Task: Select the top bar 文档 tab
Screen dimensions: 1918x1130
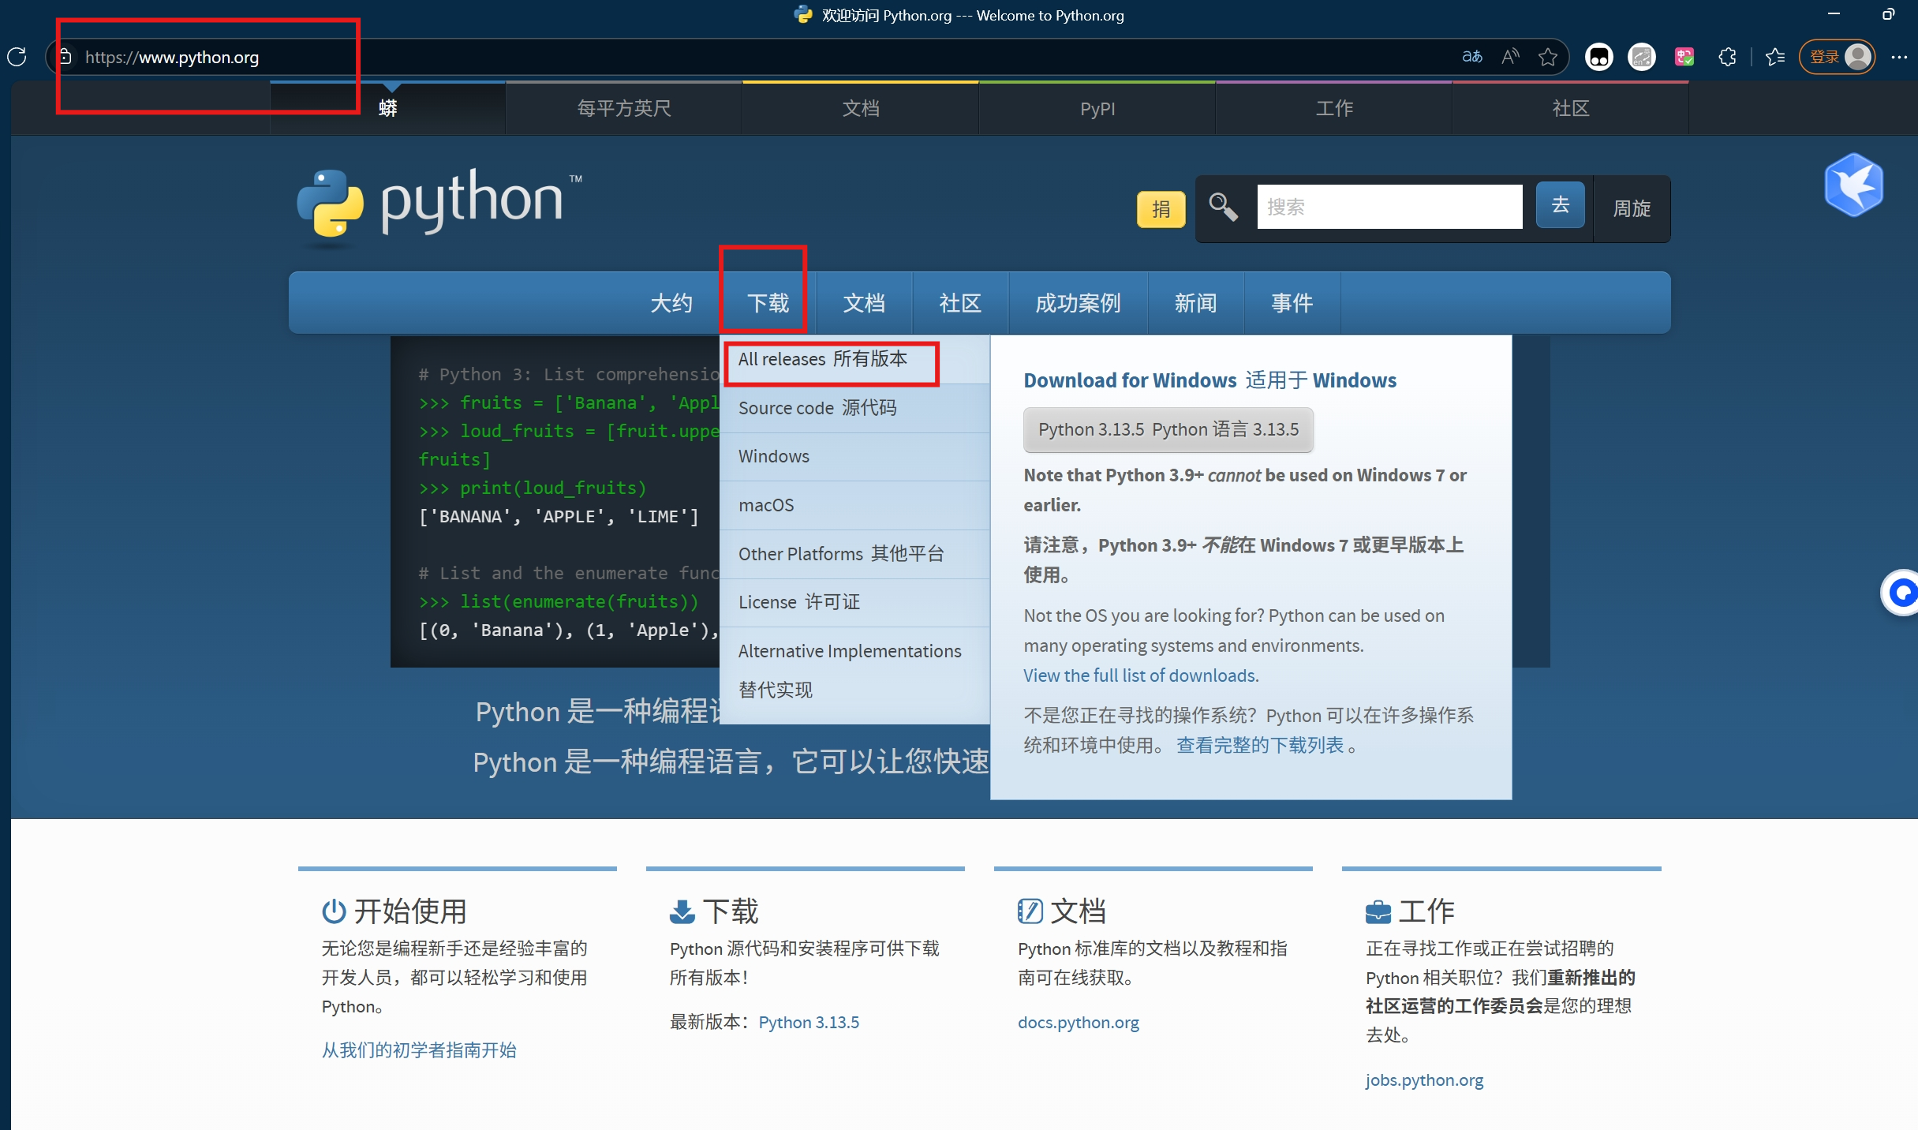Action: [x=861, y=109]
